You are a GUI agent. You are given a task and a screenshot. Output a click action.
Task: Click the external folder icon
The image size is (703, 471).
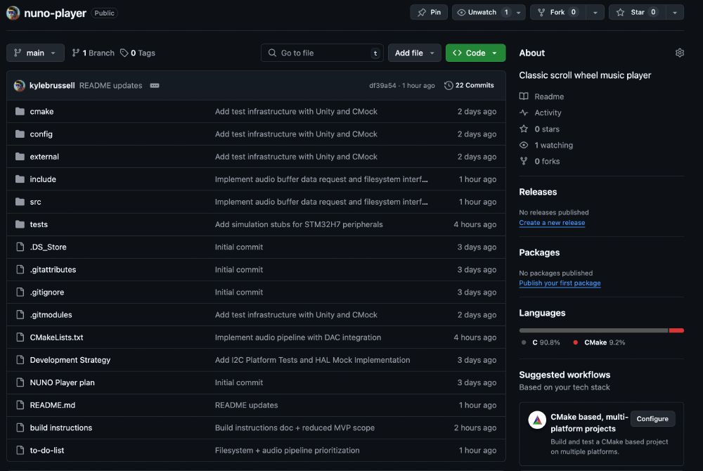[20, 156]
